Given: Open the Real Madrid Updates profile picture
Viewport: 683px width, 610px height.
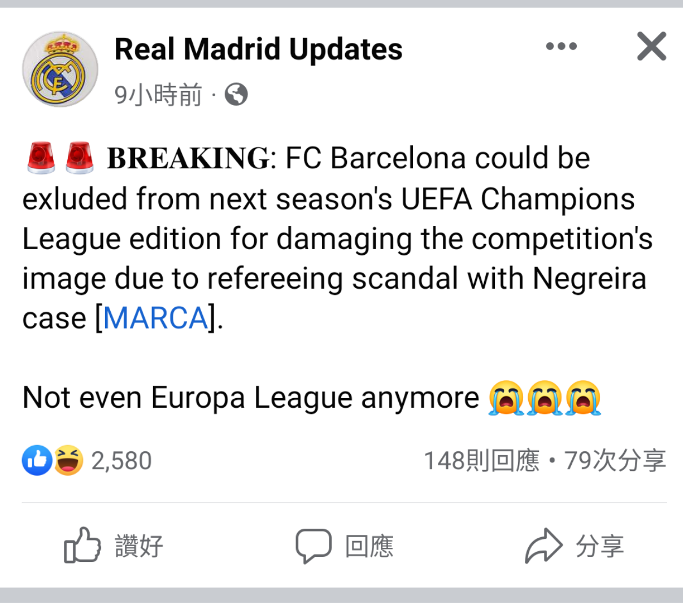Looking at the screenshot, I should [60, 69].
